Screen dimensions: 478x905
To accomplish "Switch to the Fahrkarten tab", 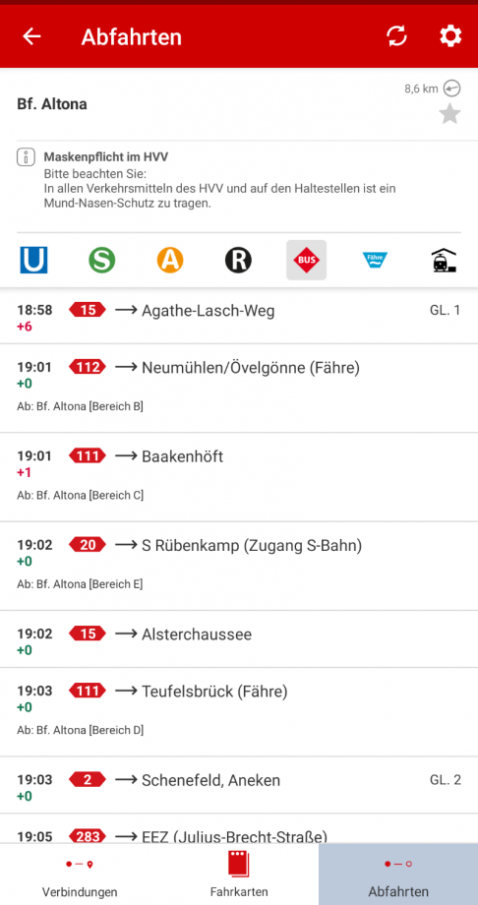I will pos(239,875).
